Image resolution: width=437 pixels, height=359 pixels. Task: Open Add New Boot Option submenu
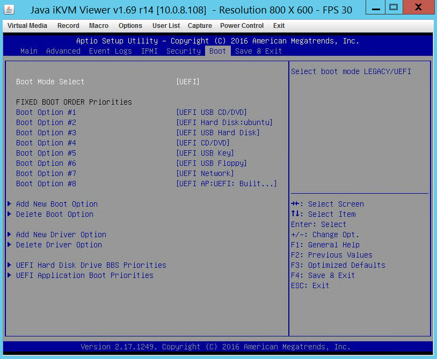[57, 204]
